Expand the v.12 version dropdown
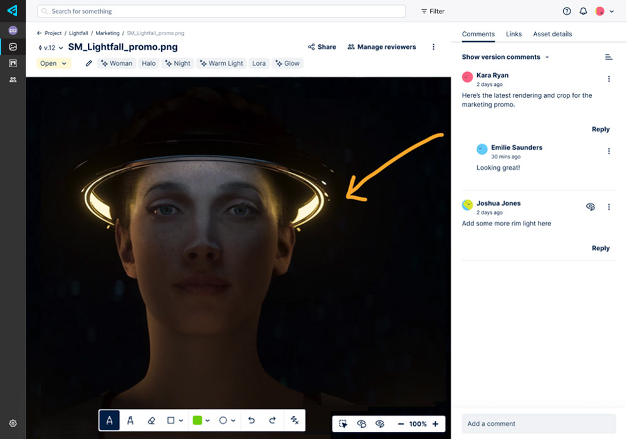The height and width of the screenshot is (439, 627). coord(51,48)
